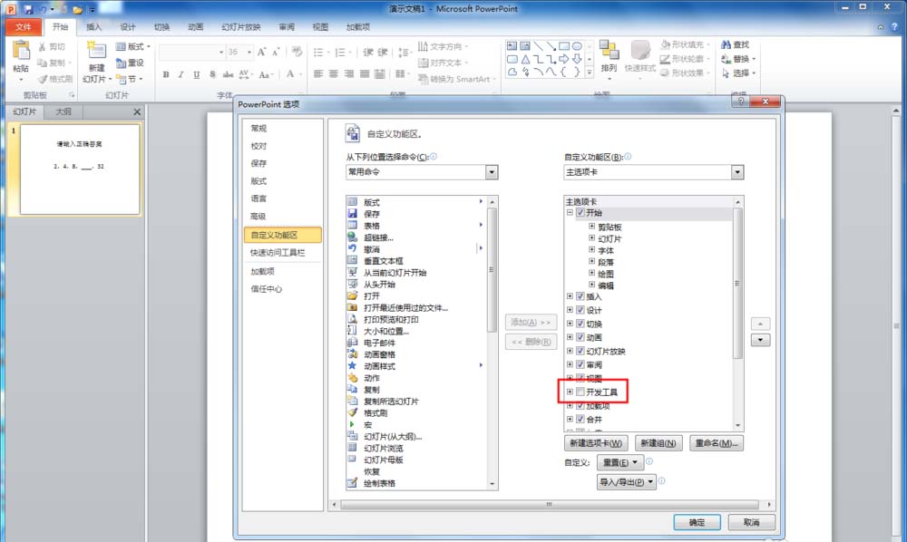Uncheck the 切换 tab checkbox
907x542 pixels.
coord(580,324)
